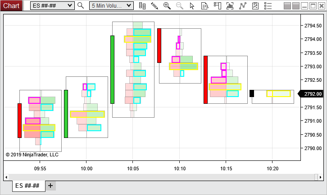The image size is (327, 195).
Task: Open the chart trader icon
Action: point(218,6)
